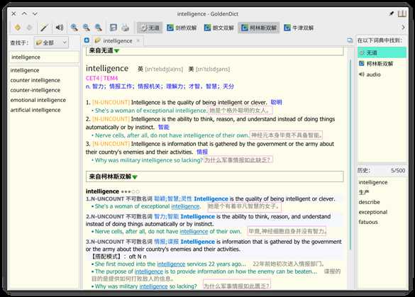Open describe from the history list
Screen dimensions: 415x297
pos(369,202)
